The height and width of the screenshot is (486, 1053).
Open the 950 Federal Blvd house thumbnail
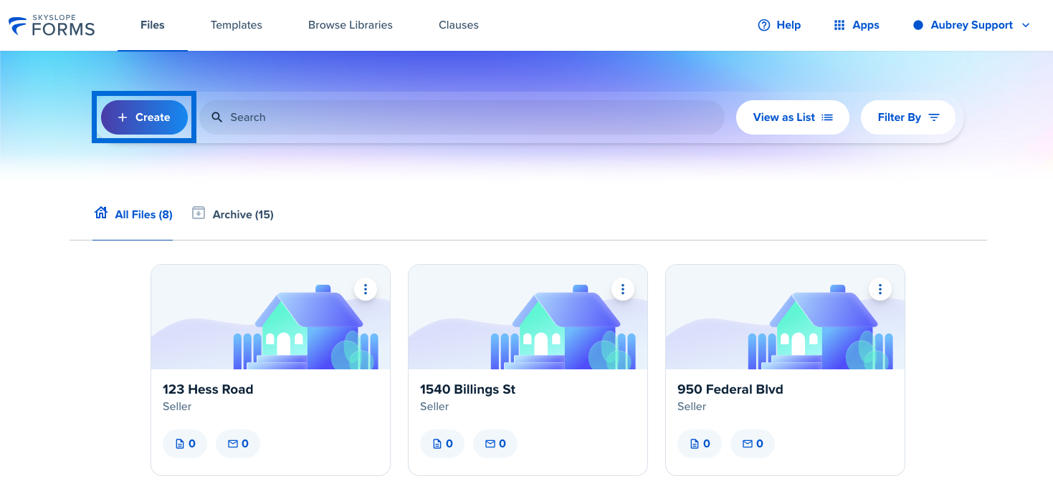[785, 317]
